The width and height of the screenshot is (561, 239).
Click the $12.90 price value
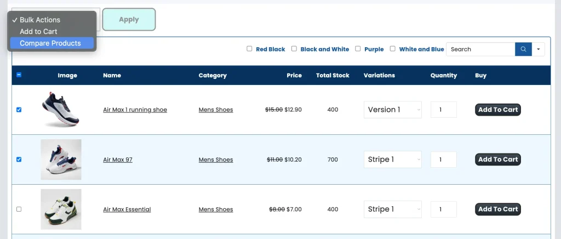[x=293, y=110]
